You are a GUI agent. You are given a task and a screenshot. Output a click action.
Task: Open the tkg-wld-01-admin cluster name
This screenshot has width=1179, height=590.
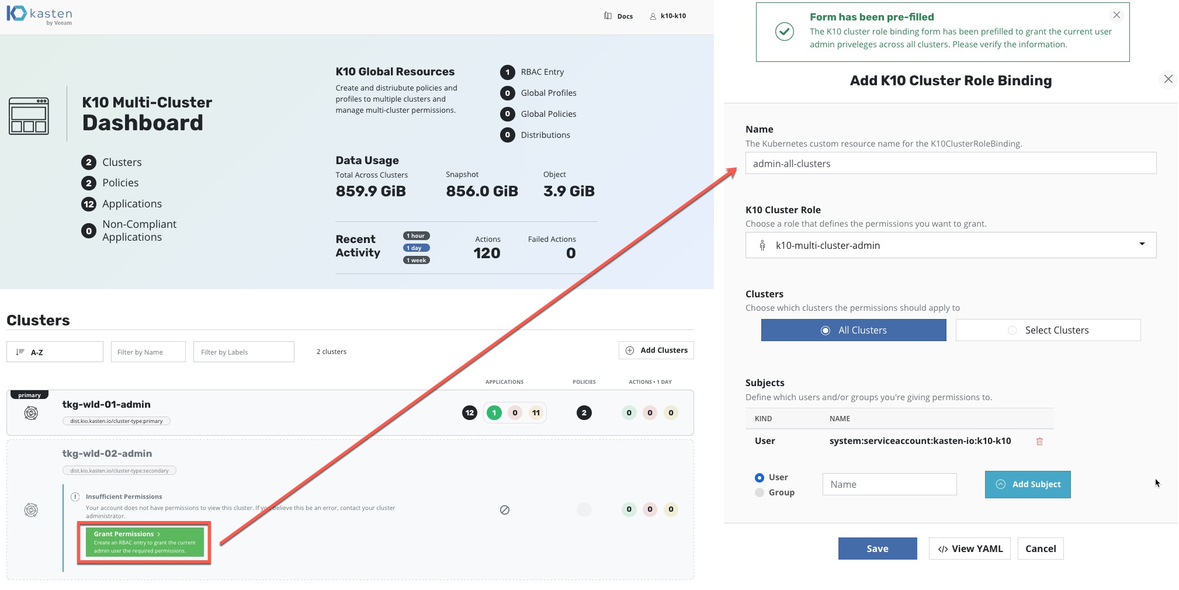click(x=106, y=404)
